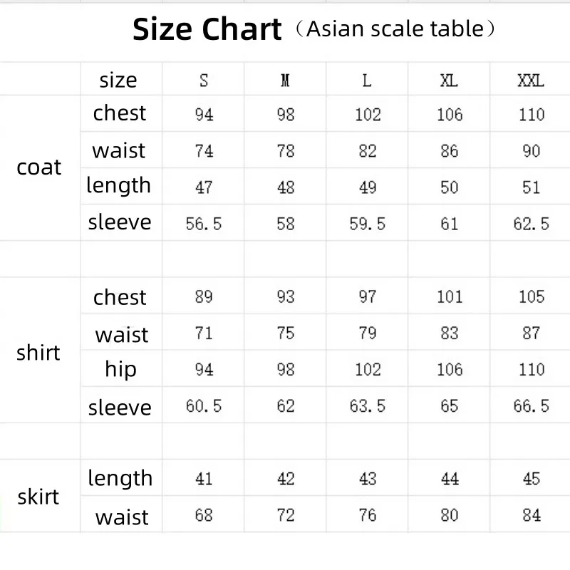Viewport: 570px width, 570px height.
Task: Select shirt waist value 75
Action: pyautogui.click(x=286, y=333)
